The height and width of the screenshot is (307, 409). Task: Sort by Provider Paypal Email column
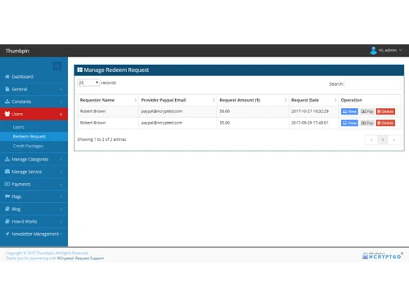(178, 100)
